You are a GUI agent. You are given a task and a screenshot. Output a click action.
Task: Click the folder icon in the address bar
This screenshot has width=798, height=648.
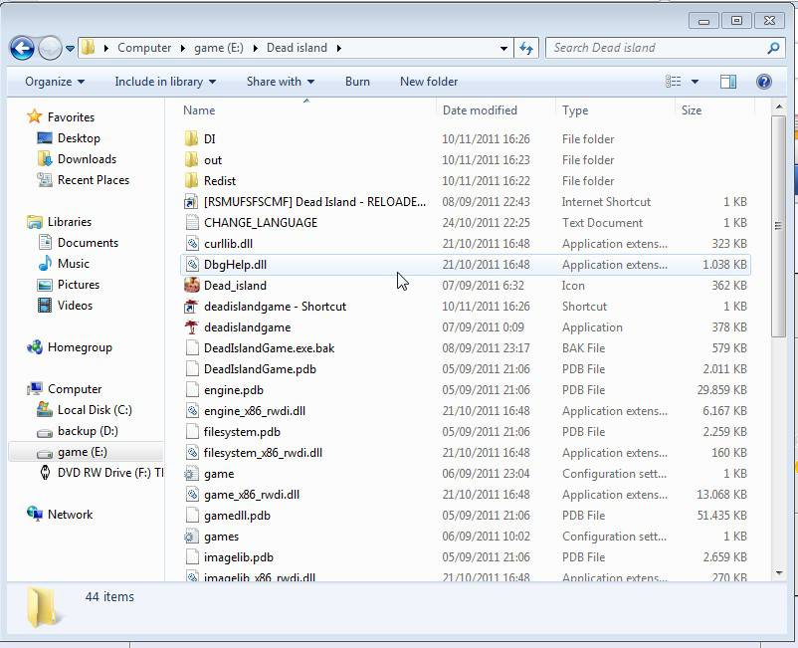pyautogui.click(x=89, y=48)
